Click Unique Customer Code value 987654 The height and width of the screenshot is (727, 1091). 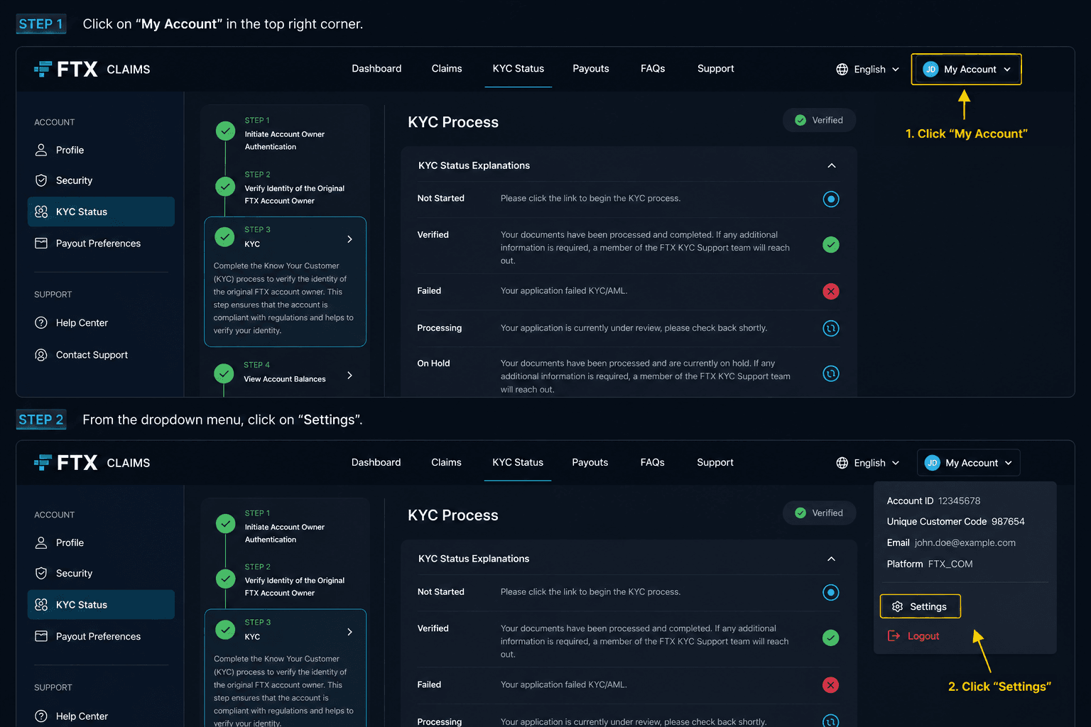(x=1008, y=521)
